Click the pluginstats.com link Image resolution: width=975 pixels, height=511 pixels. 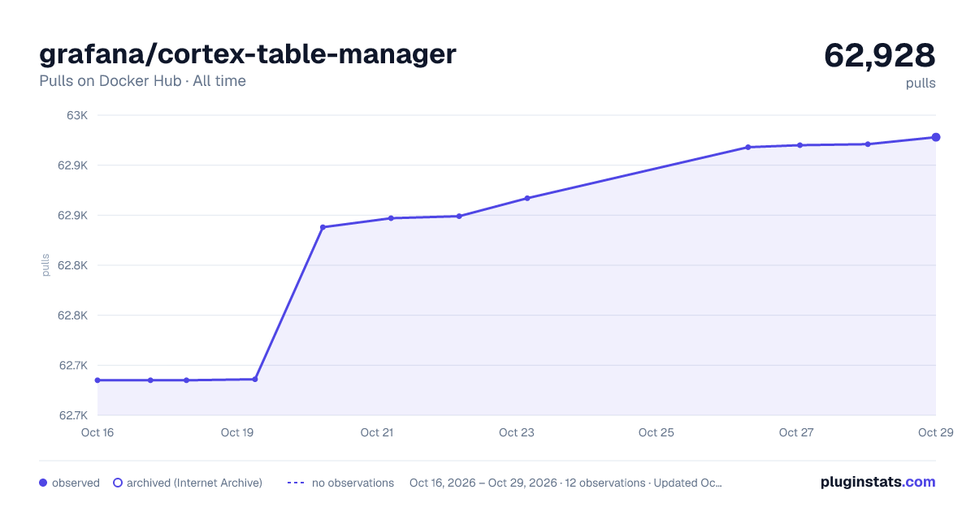click(x=877, y=482)
